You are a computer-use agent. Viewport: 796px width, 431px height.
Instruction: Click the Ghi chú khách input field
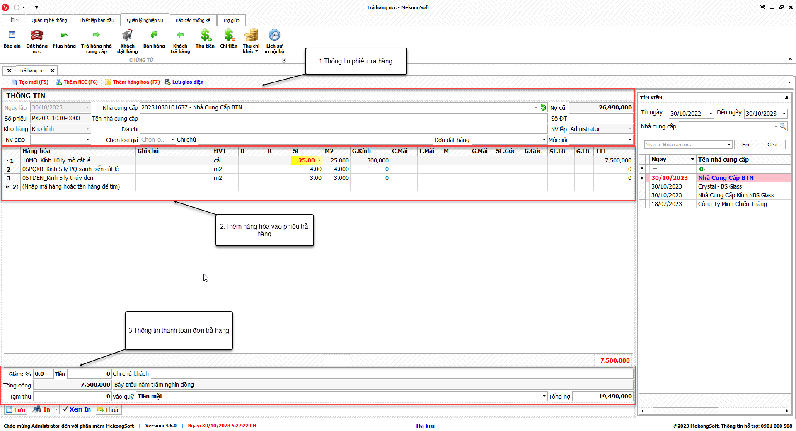392,374
